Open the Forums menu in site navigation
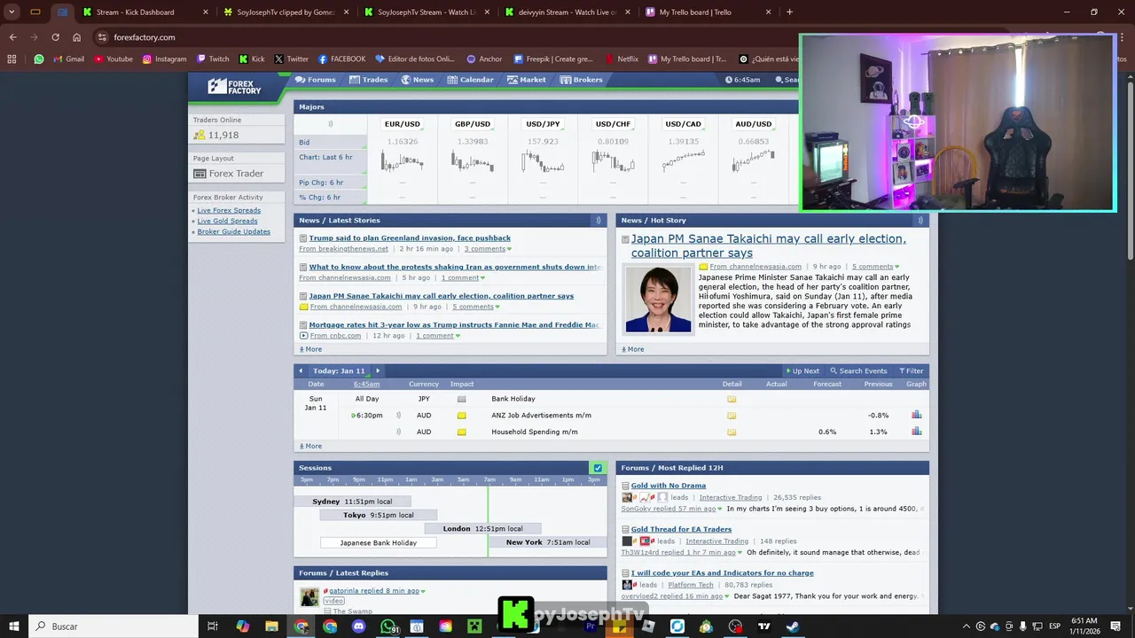The height and width of the screenshot is (638, 1135). pos(316,80)
